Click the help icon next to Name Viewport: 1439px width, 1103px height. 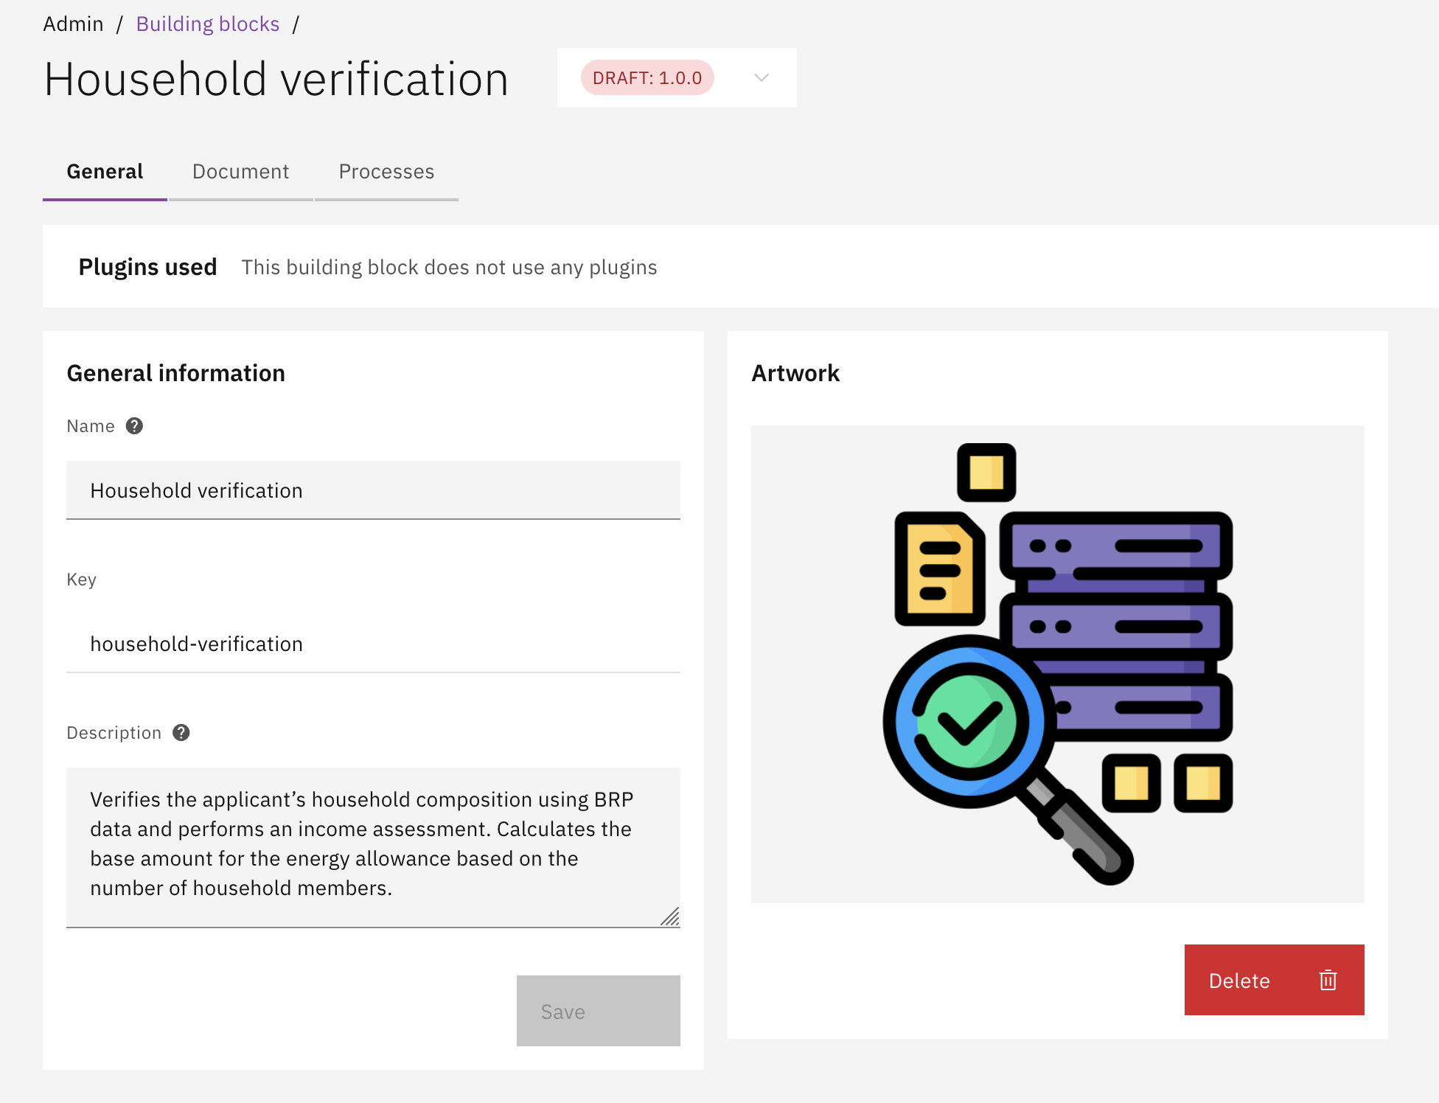[134, 426]
